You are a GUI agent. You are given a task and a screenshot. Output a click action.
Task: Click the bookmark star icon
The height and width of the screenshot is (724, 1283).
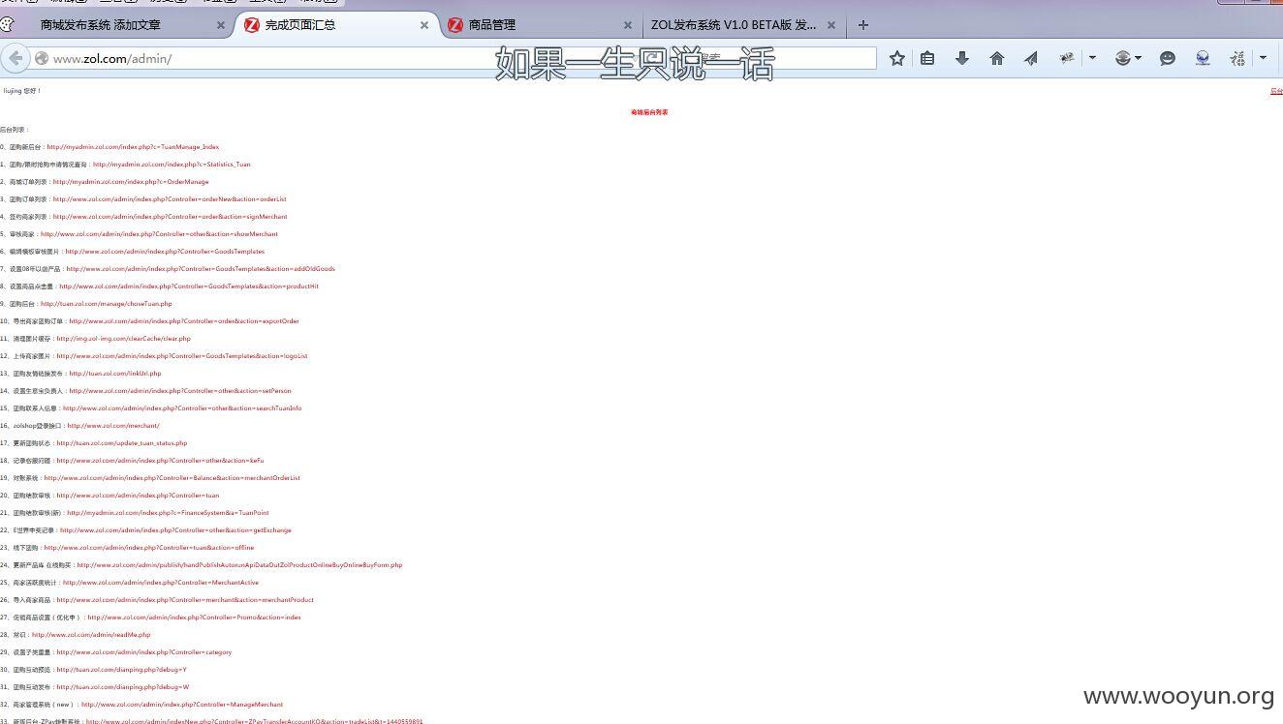click(897, 58)
